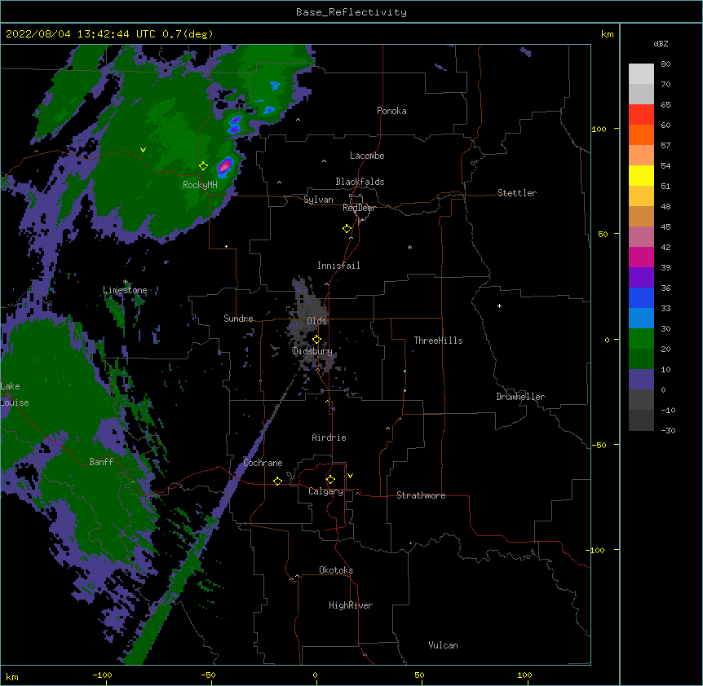This screenshot has height=686, width=703.
Task: Click the -30 value on the dBZ scale
Action: click(x=668, y=430)
